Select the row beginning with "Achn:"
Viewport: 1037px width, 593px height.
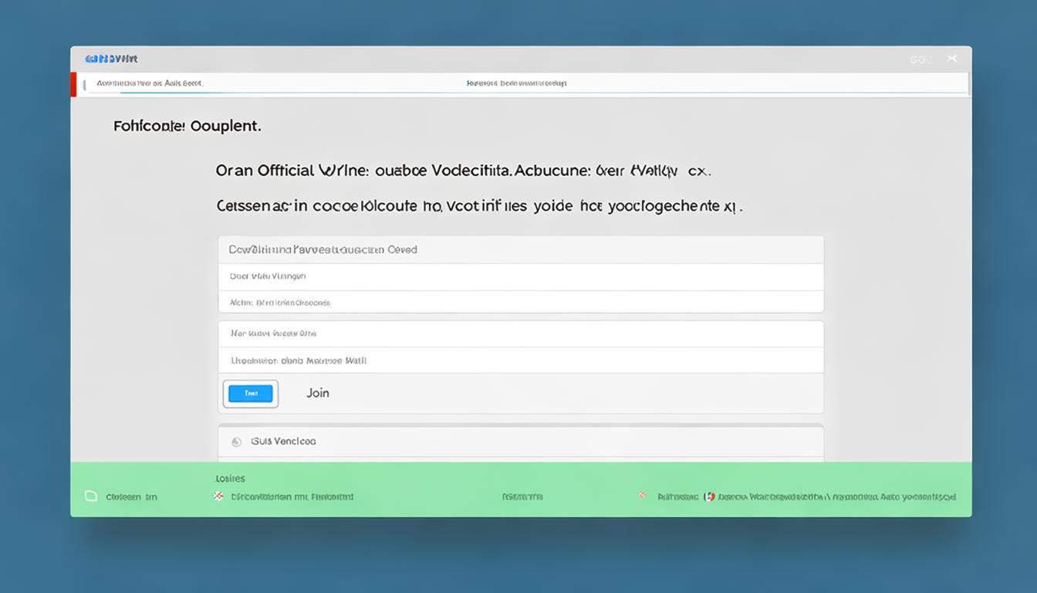pos(521,303)
